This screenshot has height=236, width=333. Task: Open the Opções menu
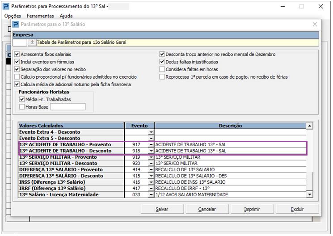(13, 16)
